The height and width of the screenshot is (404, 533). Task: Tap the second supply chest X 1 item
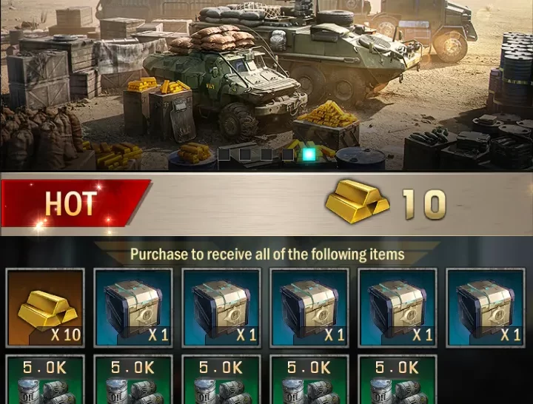pyautogui.click(x=221, y=309)
